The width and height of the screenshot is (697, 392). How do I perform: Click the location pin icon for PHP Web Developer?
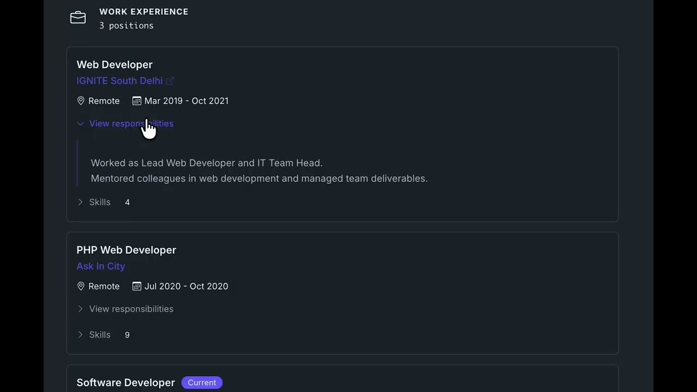(81, 286)
